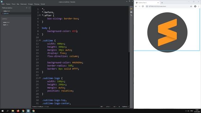Click the #fff color value on line 20
The image size is (201, 113).
(75, 69)
